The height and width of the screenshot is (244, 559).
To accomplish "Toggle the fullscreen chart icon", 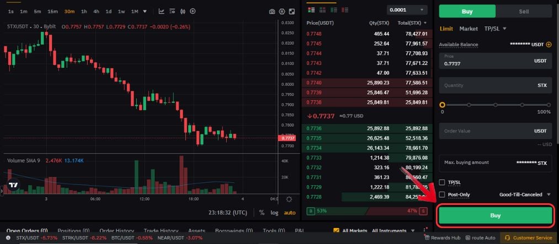I will 292,12.
